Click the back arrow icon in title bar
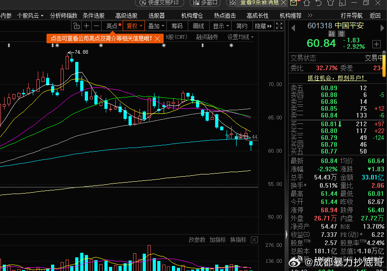The height and width of the screenshot is (271, 387). point(319,3)
